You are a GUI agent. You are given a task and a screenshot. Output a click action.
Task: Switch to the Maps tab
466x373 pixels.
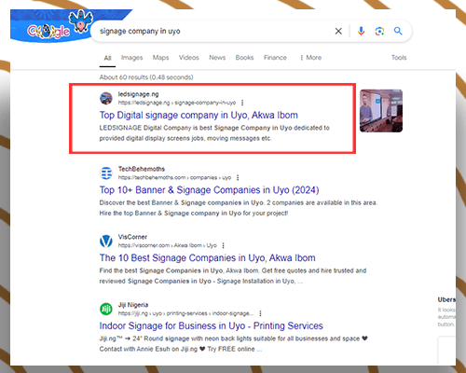pyautogui.click(x=160, y=58)
